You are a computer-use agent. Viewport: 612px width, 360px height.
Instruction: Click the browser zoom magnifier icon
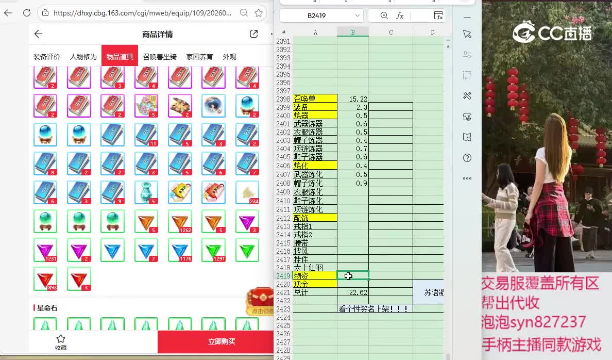[244, 13]
